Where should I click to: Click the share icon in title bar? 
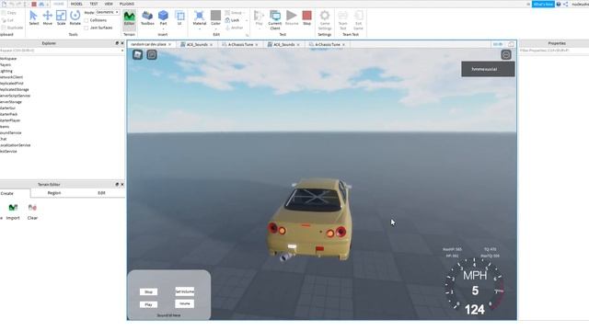[x=565, y=4]
